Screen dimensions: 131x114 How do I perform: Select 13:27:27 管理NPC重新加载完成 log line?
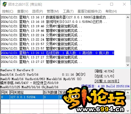41,62
